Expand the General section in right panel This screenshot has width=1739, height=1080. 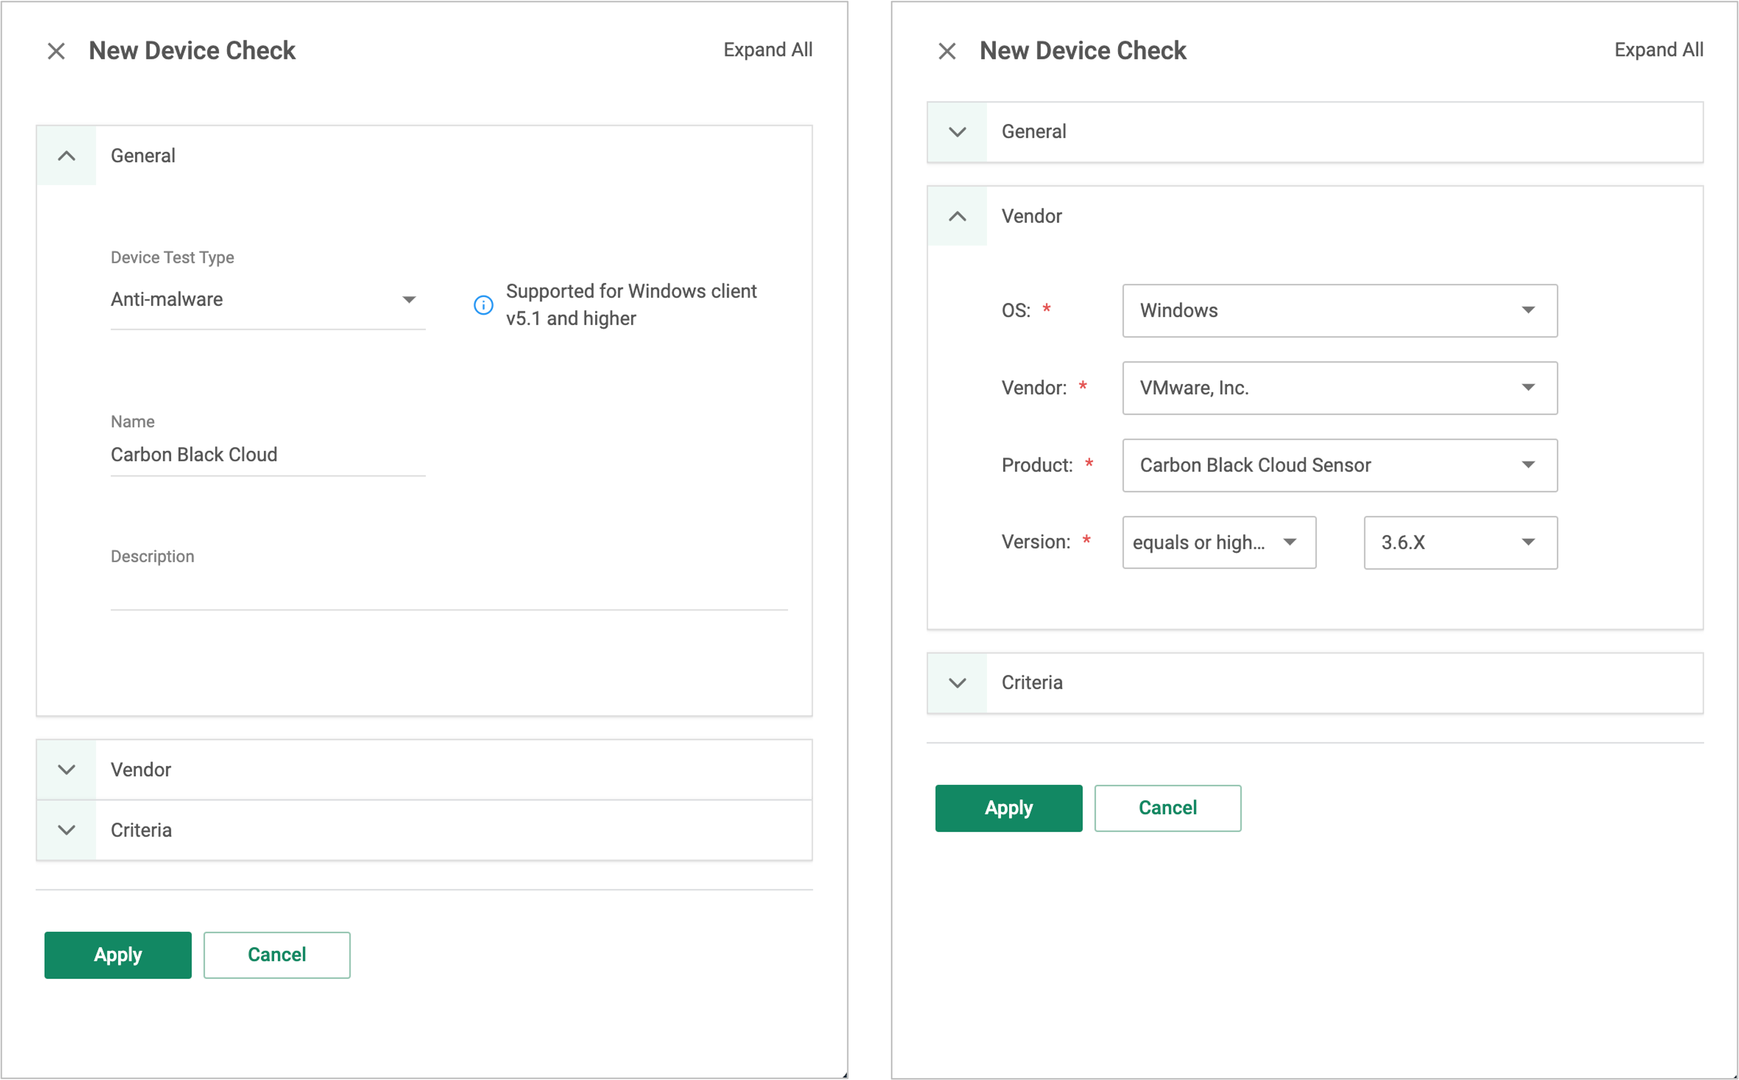957,131
